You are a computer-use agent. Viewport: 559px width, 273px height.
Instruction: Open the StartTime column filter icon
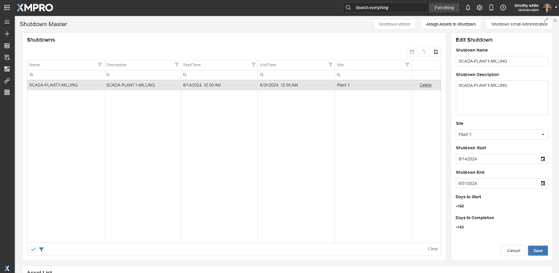tap(253, 65)
